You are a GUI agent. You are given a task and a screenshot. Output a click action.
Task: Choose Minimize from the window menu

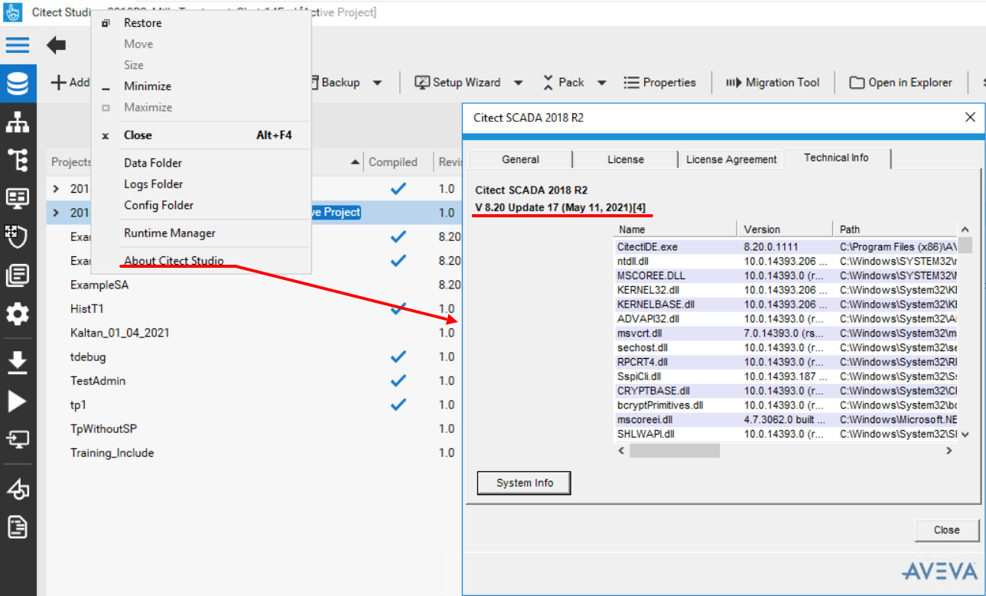[x=201, y=86]
